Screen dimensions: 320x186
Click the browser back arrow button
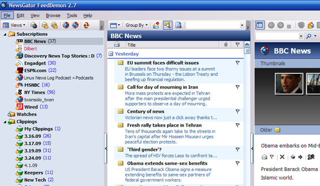(271, 25)
